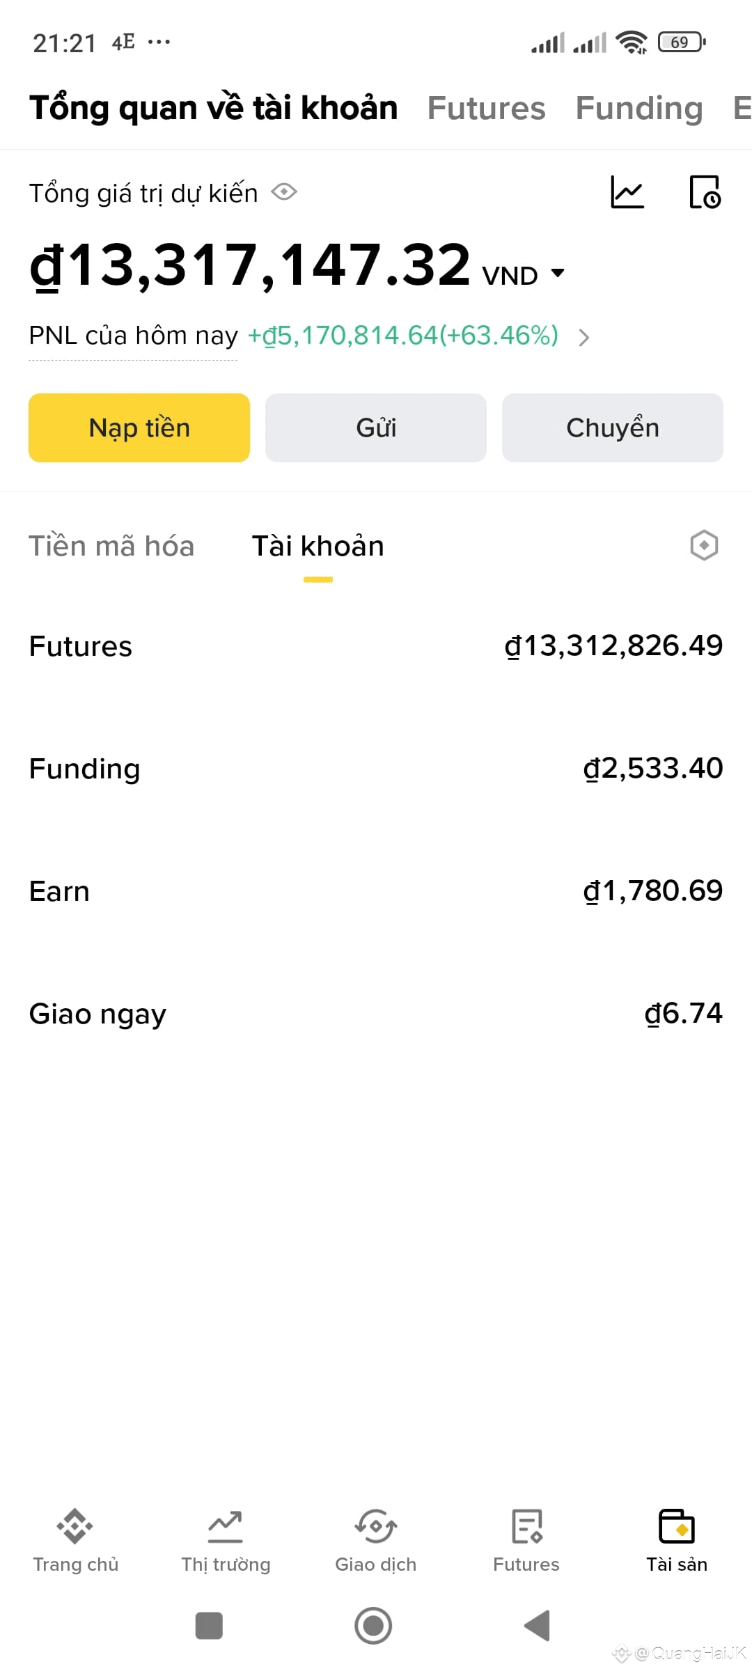Tap the Chuyển transfer button

pyautogui.click(x=613, y=427)
